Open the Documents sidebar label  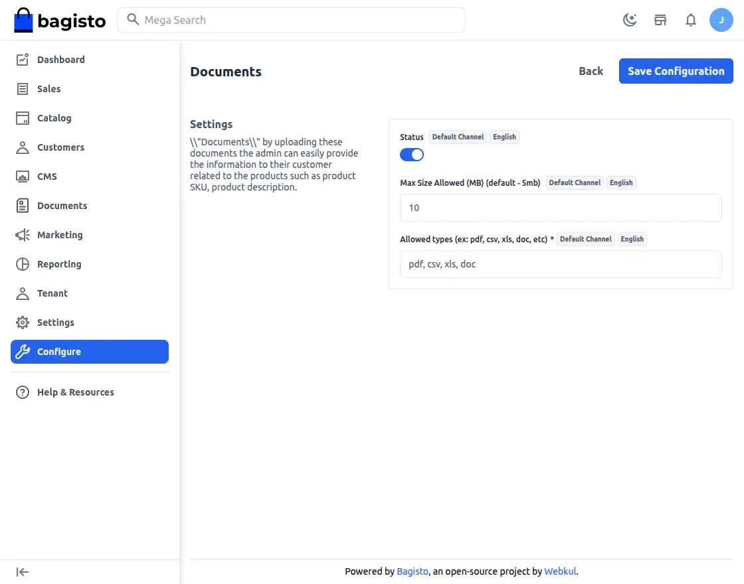(x=62, y=206)
